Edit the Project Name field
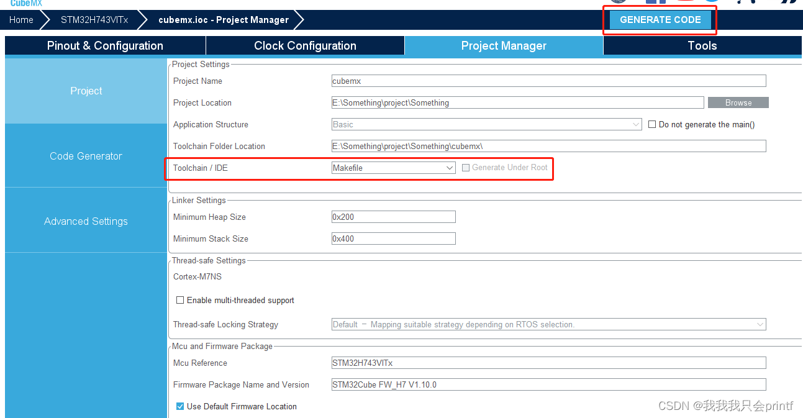The height and width of the screenshot is (418, 803). [x=548, y=81]
